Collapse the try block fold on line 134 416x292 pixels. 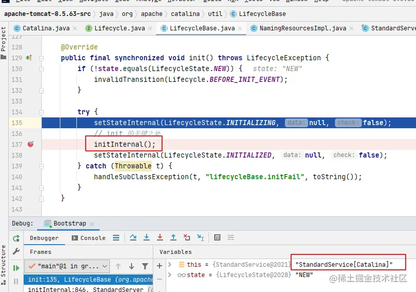click(42, 112)
